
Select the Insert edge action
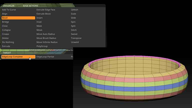(x=39, y=18)
